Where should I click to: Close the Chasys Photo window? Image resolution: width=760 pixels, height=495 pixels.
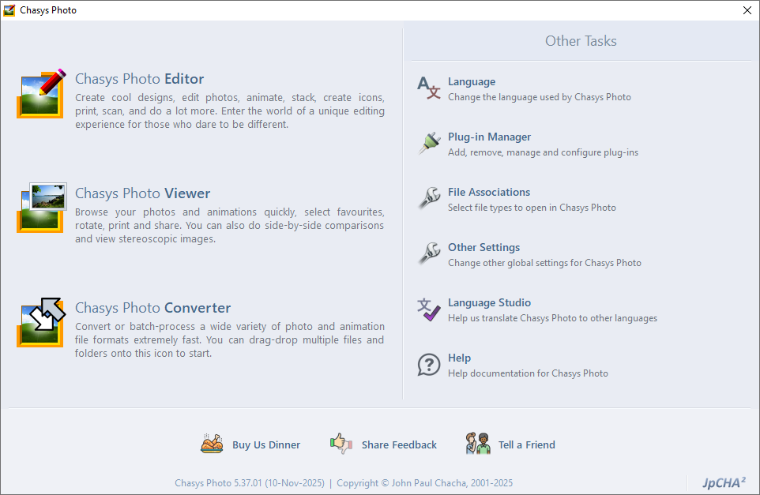[747, 10]
